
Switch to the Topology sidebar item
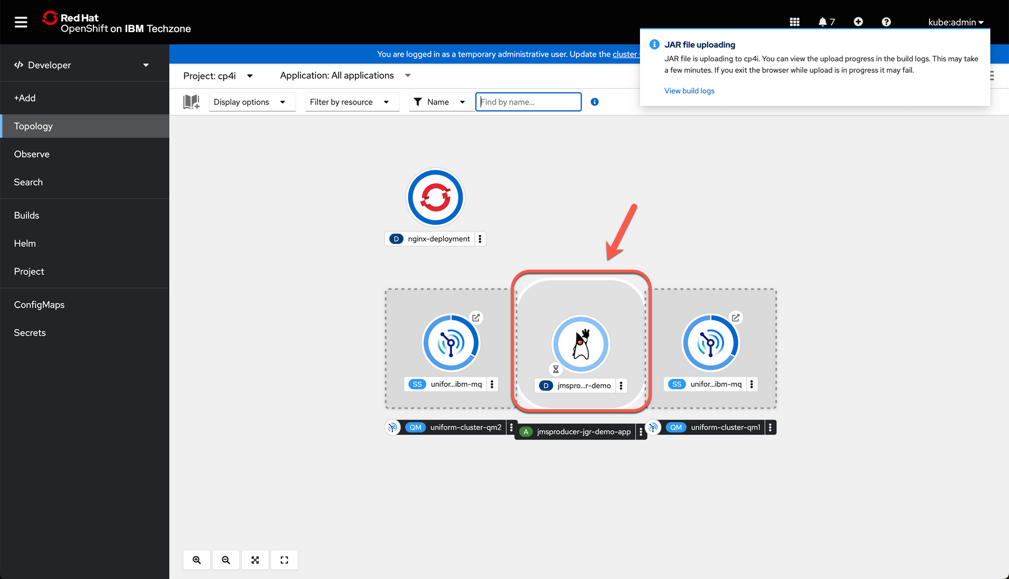(x=33, y=126)
